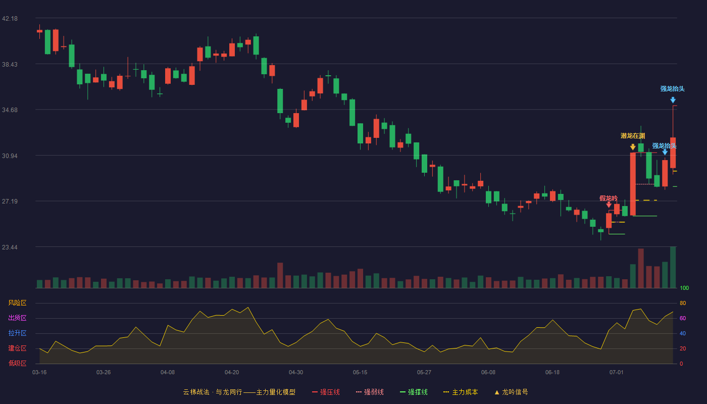Select the 假龙吟 signal label
Screen dimensions: 707x404
pos(609,198)
